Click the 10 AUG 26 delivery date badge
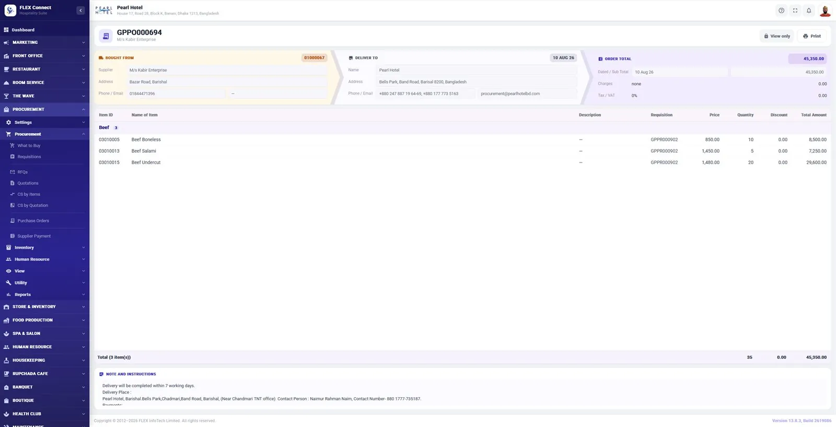This screenshot has height=427, width=836. pos(563,58)
